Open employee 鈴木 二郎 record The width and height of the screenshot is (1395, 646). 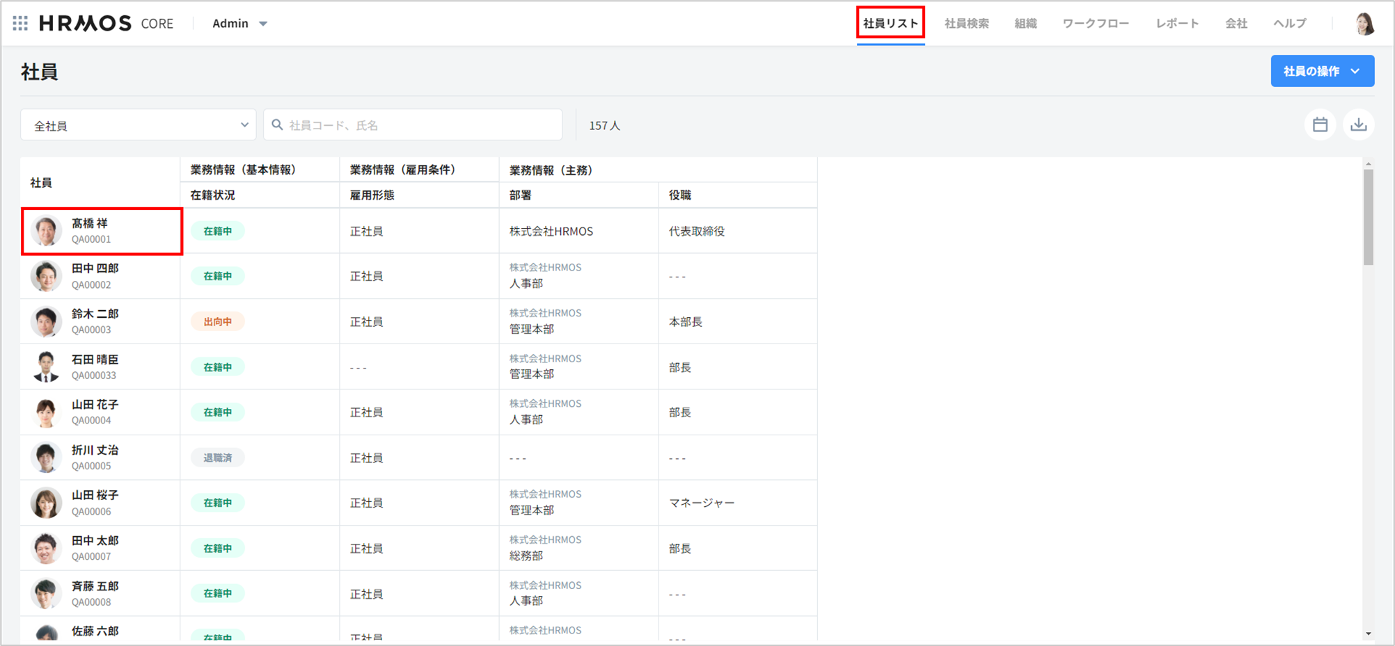pos(95,314)
